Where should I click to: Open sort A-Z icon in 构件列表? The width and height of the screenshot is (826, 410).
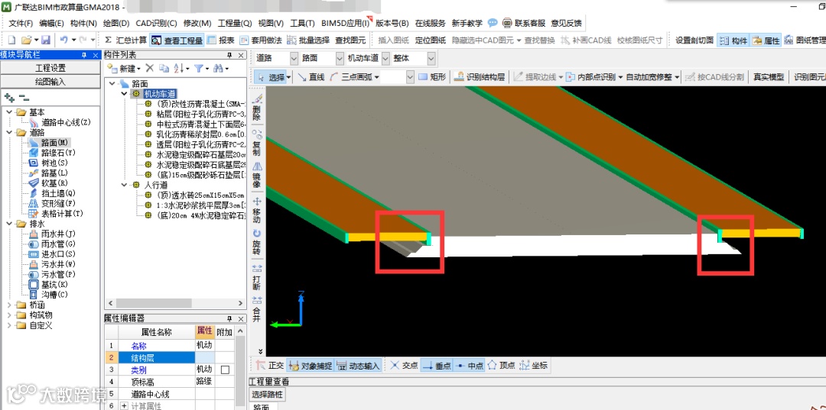tap(179, 69)
